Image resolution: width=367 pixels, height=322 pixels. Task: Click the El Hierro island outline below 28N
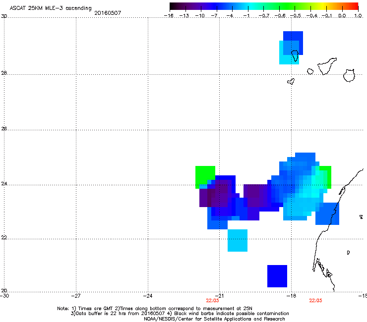[291, 81]
